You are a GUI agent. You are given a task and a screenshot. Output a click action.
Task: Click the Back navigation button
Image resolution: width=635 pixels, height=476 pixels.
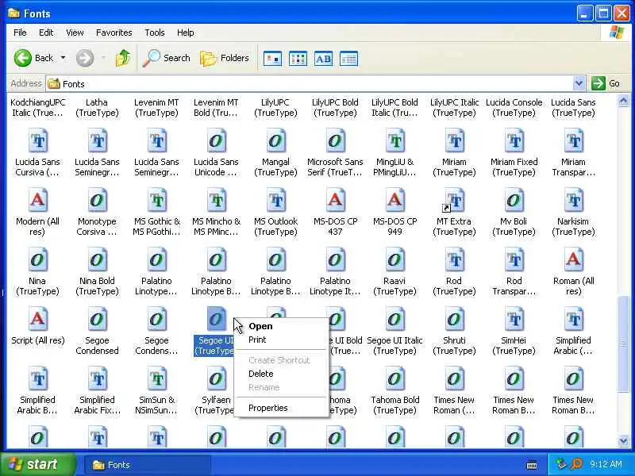pos(33,58)
